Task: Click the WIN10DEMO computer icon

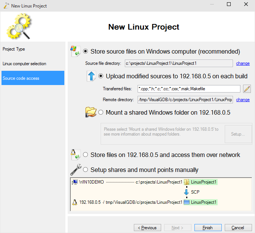Action: coord(75,182)
